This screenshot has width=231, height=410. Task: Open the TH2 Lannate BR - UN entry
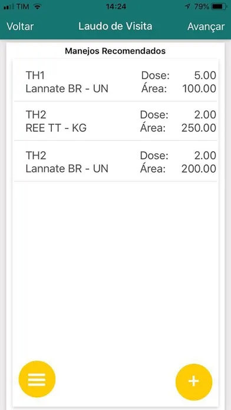point(115,161)
